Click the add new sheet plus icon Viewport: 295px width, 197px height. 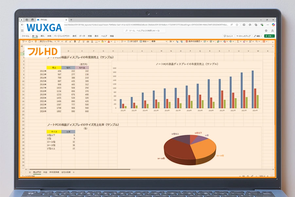click(74, 172)
